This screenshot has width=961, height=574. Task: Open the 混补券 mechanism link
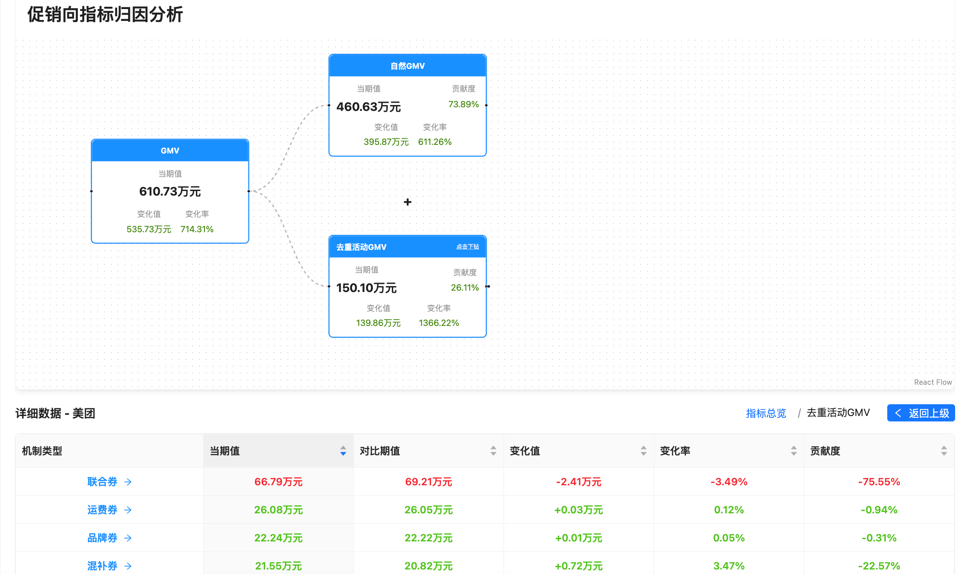[102, 566]
